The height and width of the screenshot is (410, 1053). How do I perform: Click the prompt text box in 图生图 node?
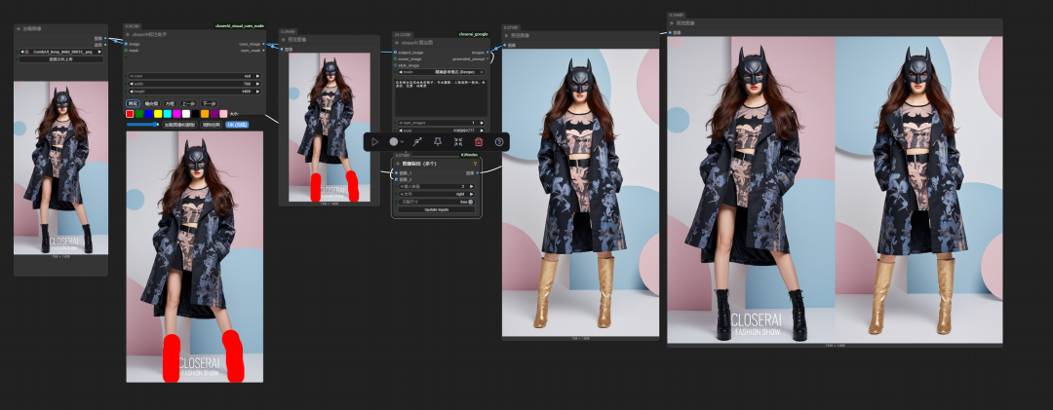442,96
